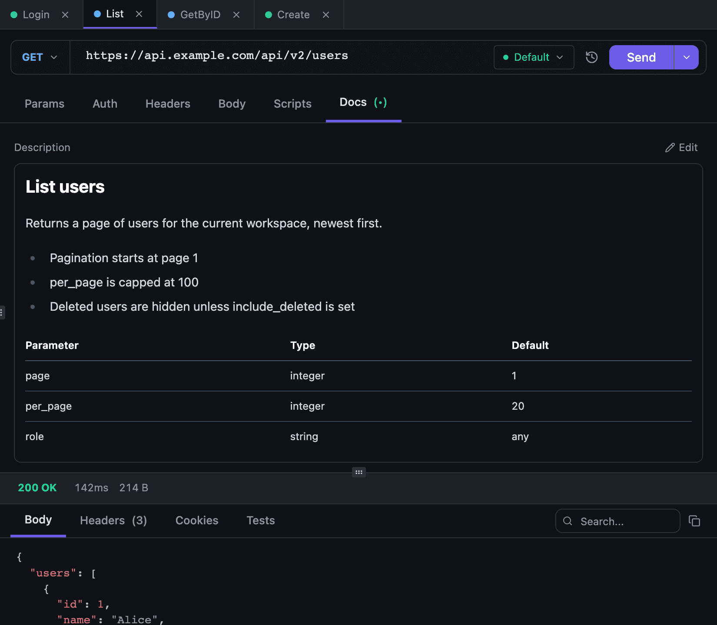Open the Params tab
The height and width of the screenshot is (625, 717).
pos(44,104)
